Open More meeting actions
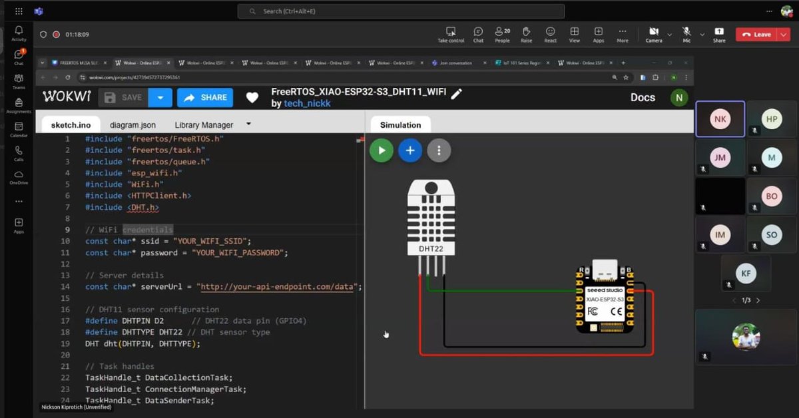799x418 pixels. [x=623, y=35]
